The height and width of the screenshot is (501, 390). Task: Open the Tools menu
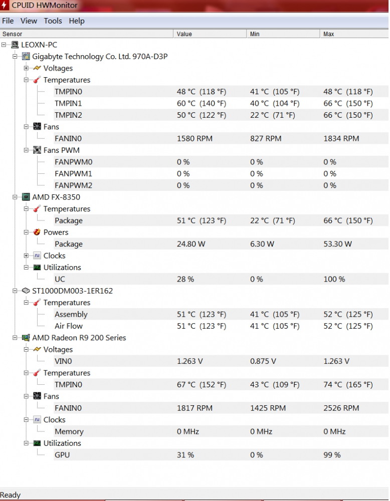(53, 21)
